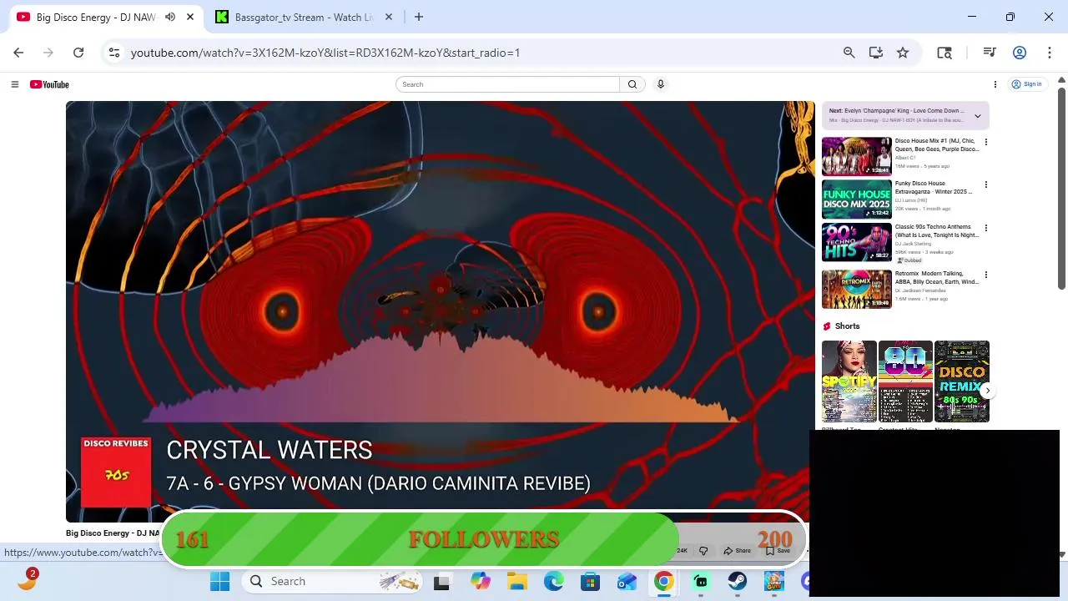Open the Chrome profile avatar
The height and width of the screenshot is (601, 1068).
[1020, 53]
